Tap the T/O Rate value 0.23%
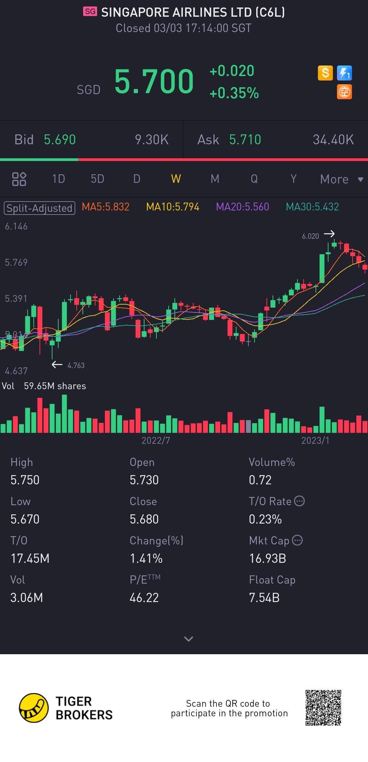Image resolution: width=368 pixels, height=762 pixels. click(x=265, y=519)
